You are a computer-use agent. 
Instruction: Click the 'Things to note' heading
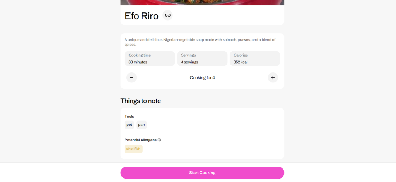coord(140,101)
